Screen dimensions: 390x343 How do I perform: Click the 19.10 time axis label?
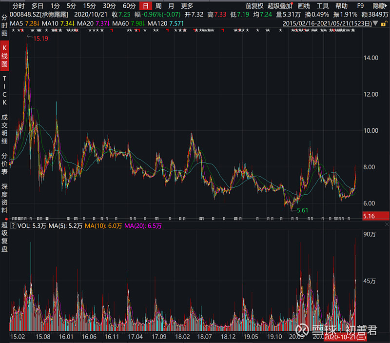tap(274, 337)
